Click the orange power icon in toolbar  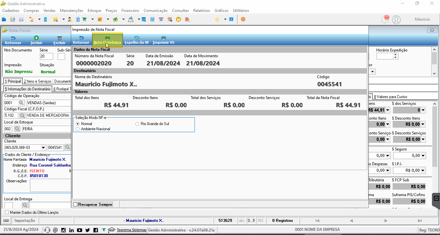pos(243,19)
